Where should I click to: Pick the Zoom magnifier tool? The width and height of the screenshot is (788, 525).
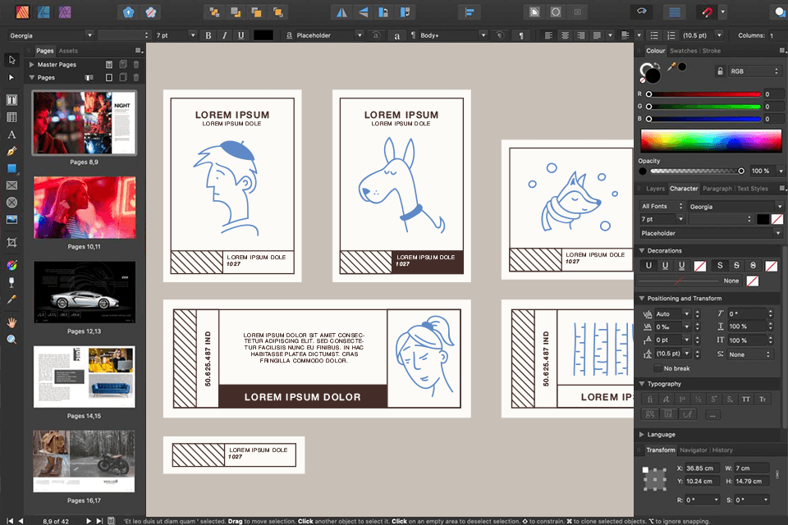click(x=11, y=339)
